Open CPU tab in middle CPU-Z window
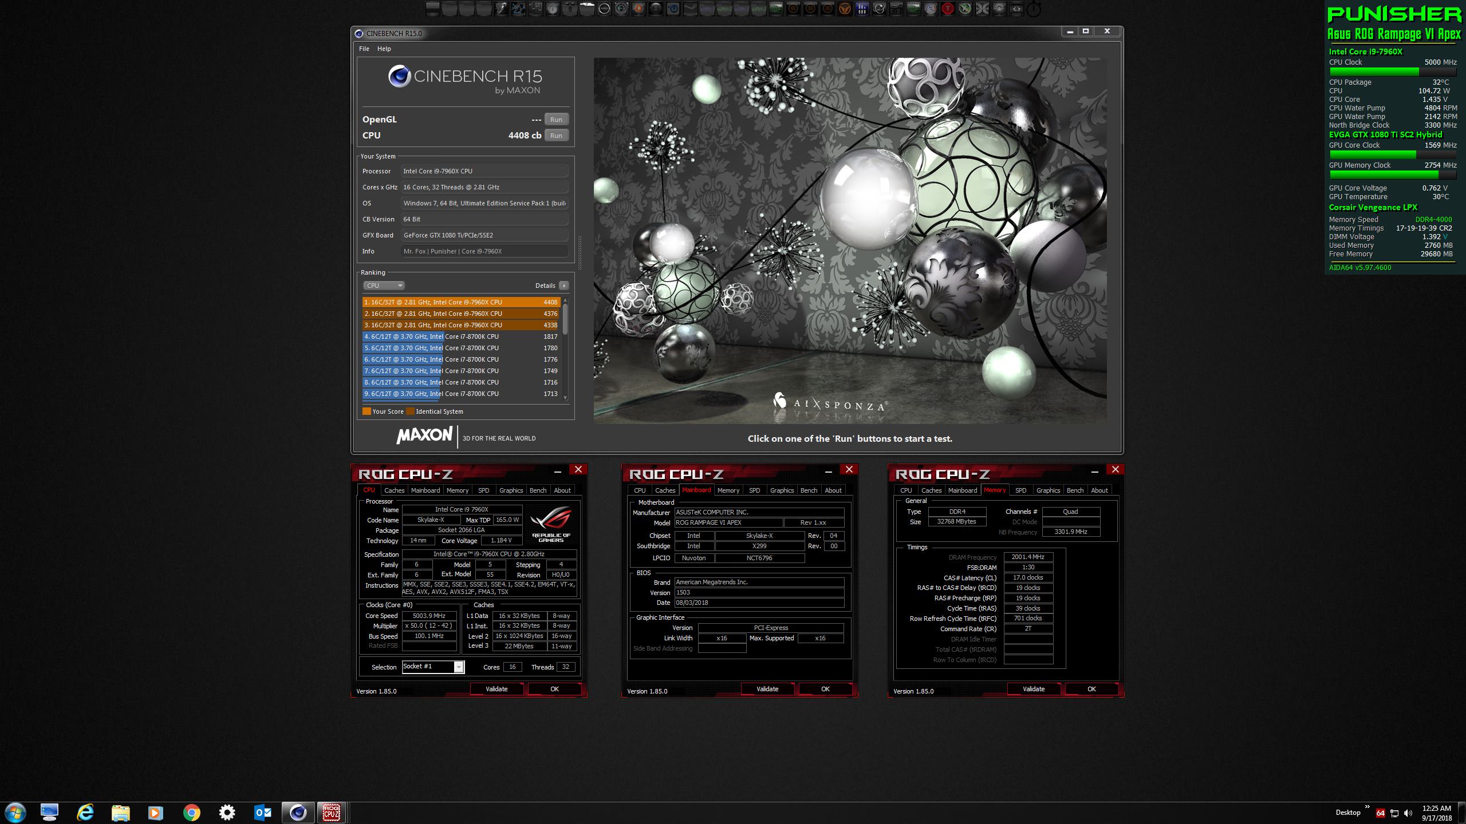The image size is (1466, 824). [x=640, y=490]
